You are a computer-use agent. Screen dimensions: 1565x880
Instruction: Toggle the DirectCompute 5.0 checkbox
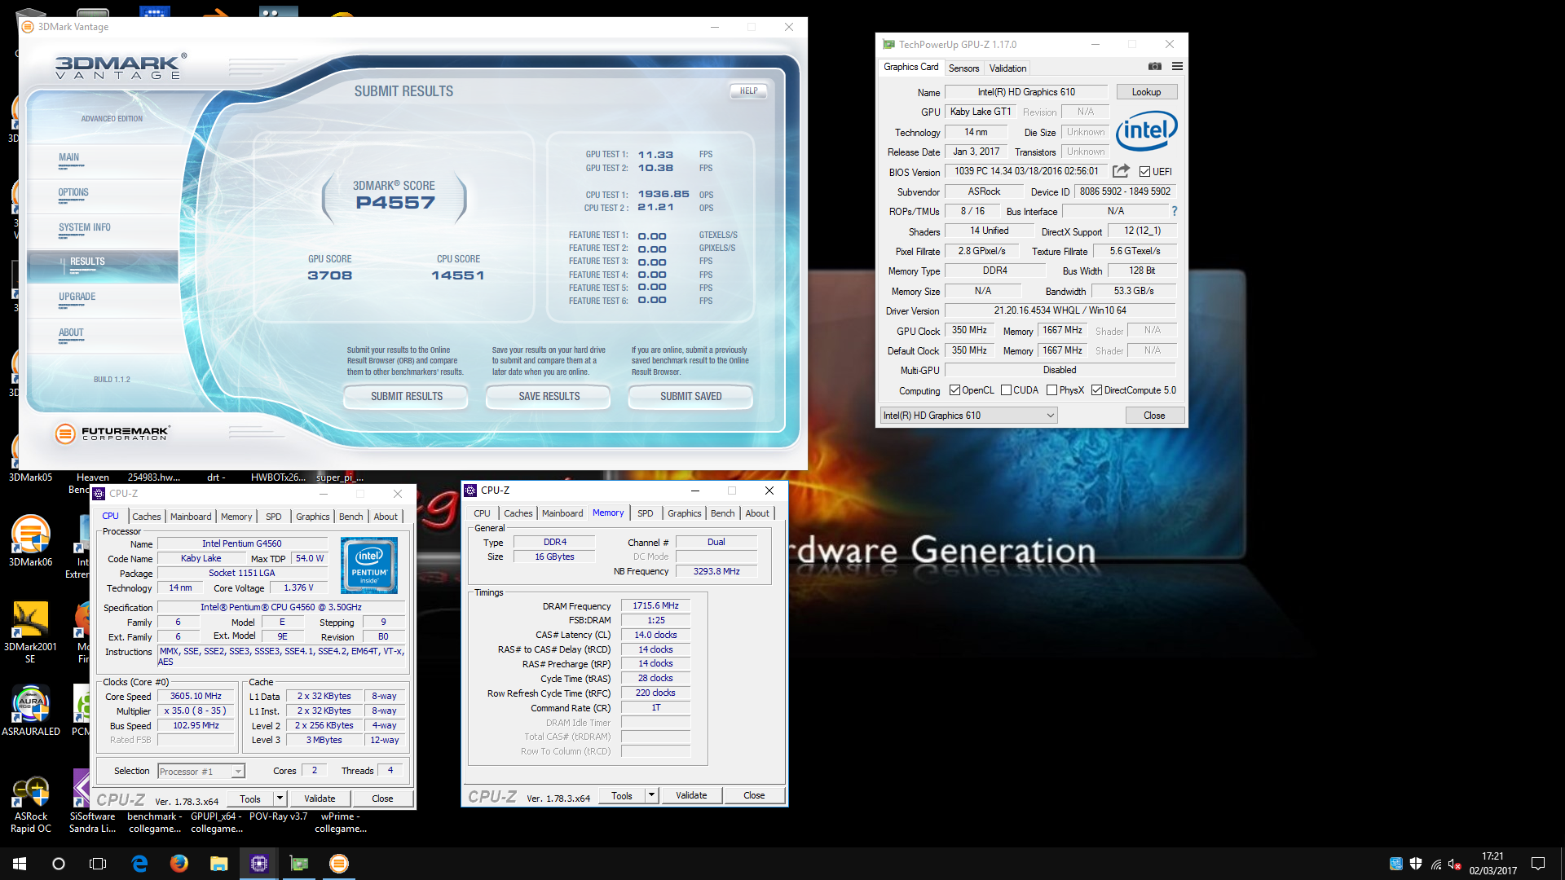(x=1096, y=390)
